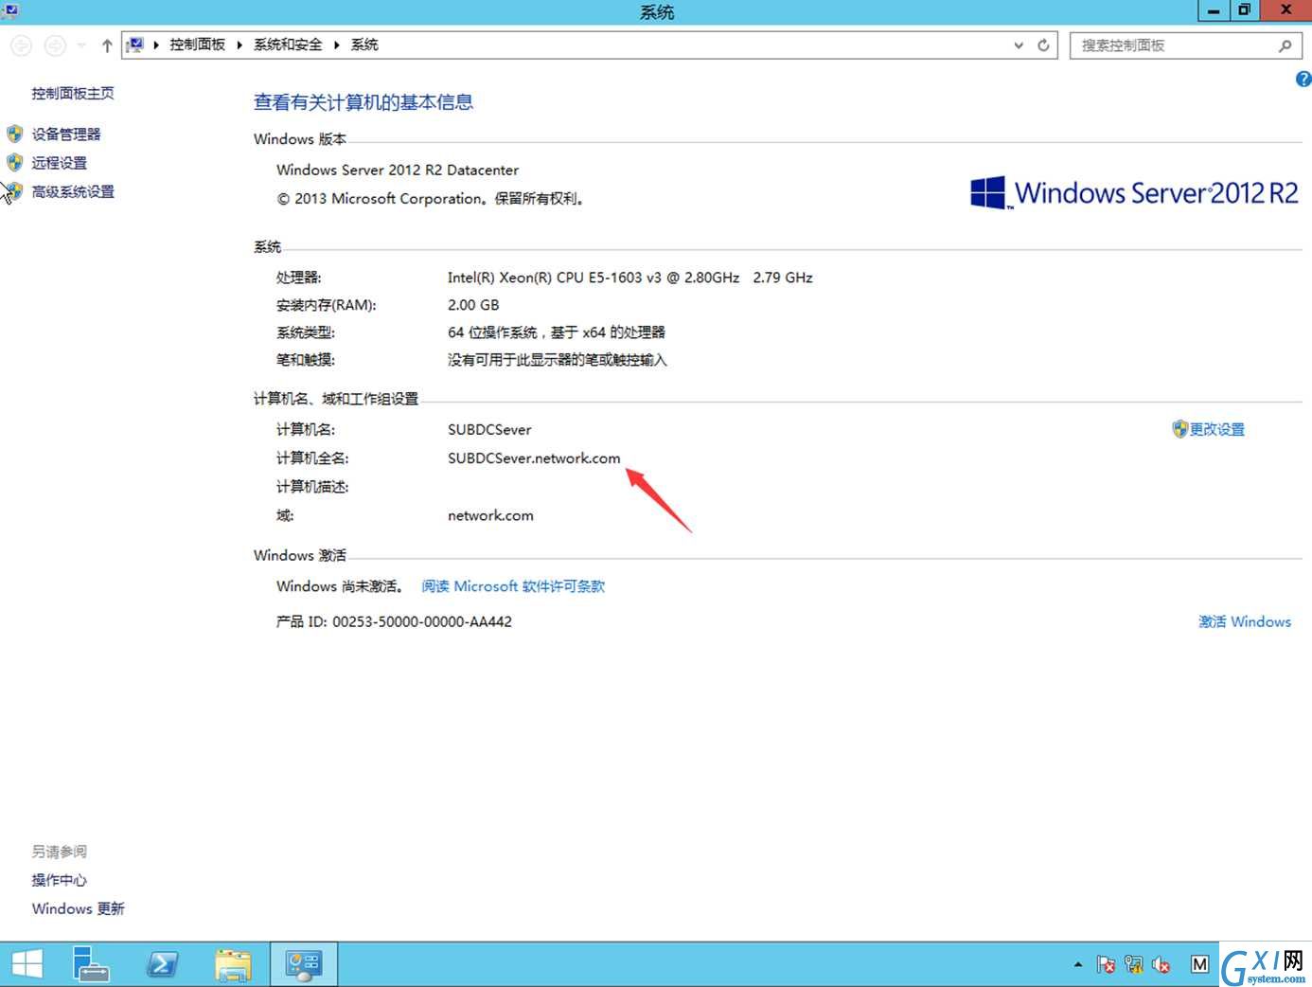The height and width of the screenshot is (987, 1312).
Task: Click the shield icon beside 远程设置
Action: point(14,162)
